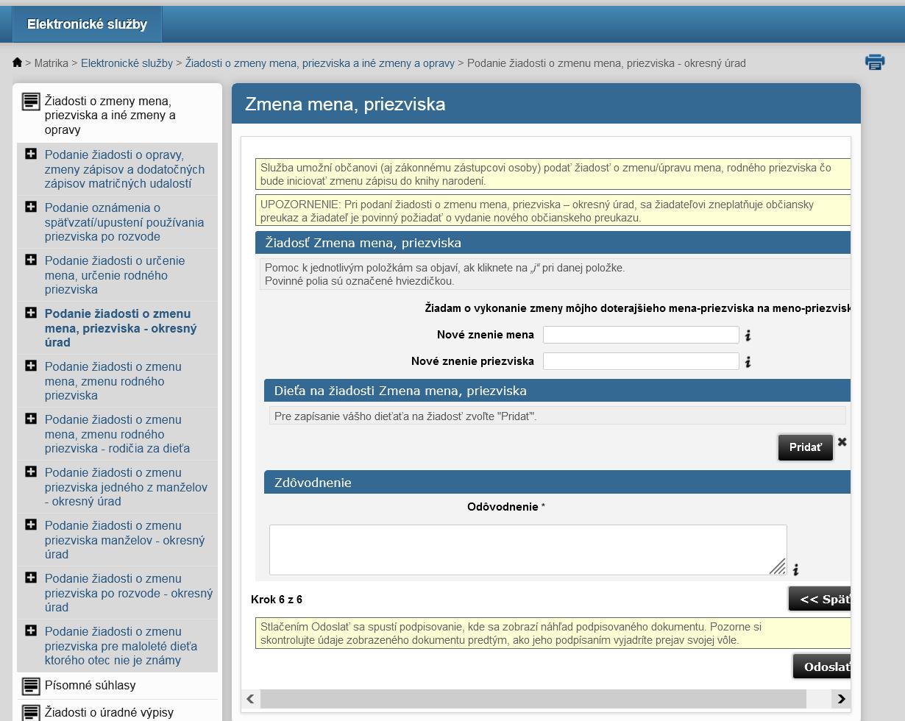Select Podanie žiadosti o zmenu priezviska manželov
Image resolution: width=905 pixels, height=721 pixels.
pos(124,540)
